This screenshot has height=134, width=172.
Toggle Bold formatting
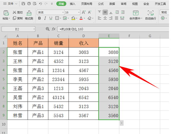click(39, 18)
